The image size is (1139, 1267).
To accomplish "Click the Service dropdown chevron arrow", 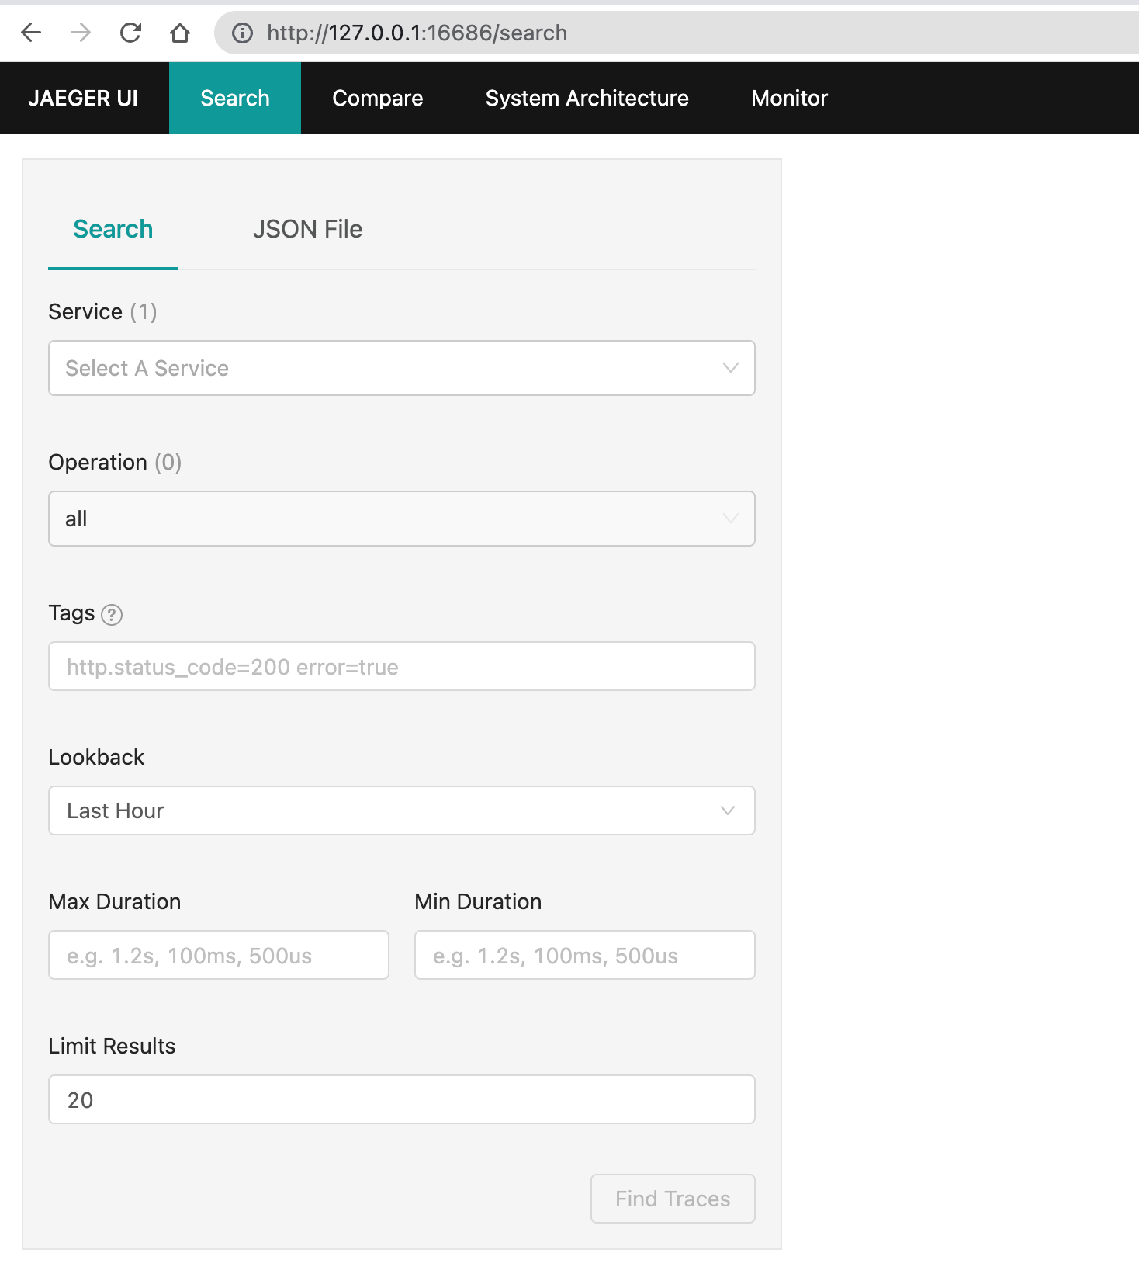I will click(x=730, y=368).
